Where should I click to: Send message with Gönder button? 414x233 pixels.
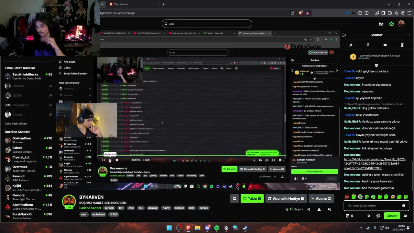pyautogui.click(x=392, y=216)
